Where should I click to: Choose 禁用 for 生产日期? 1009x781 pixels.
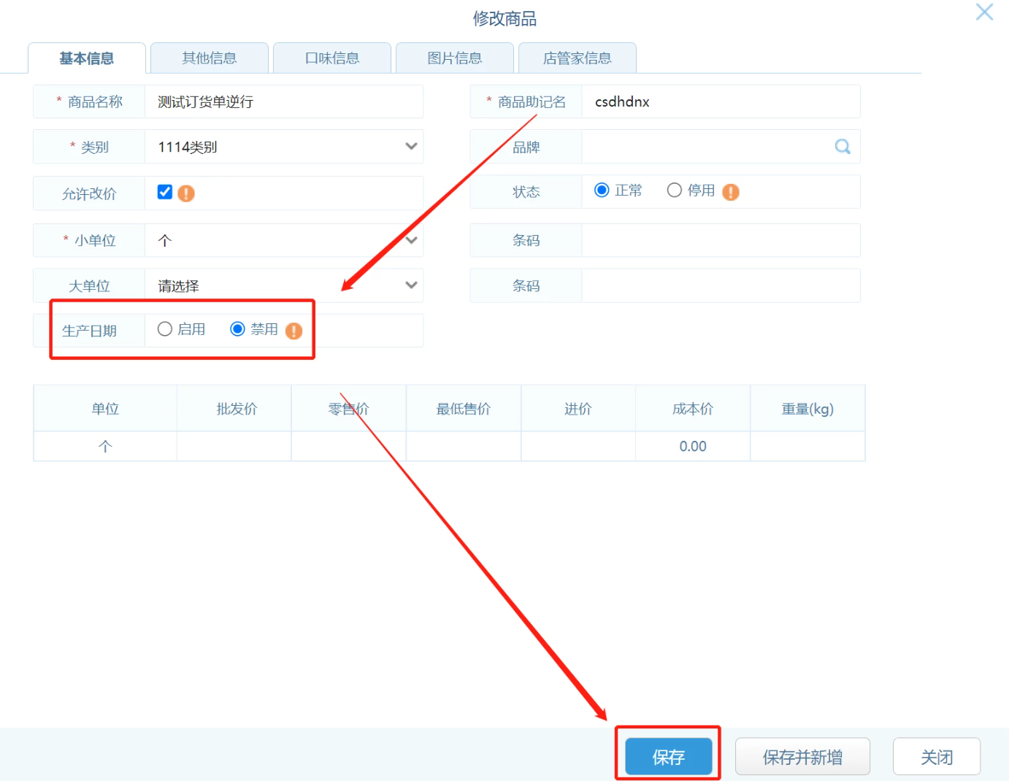point(237,329)
